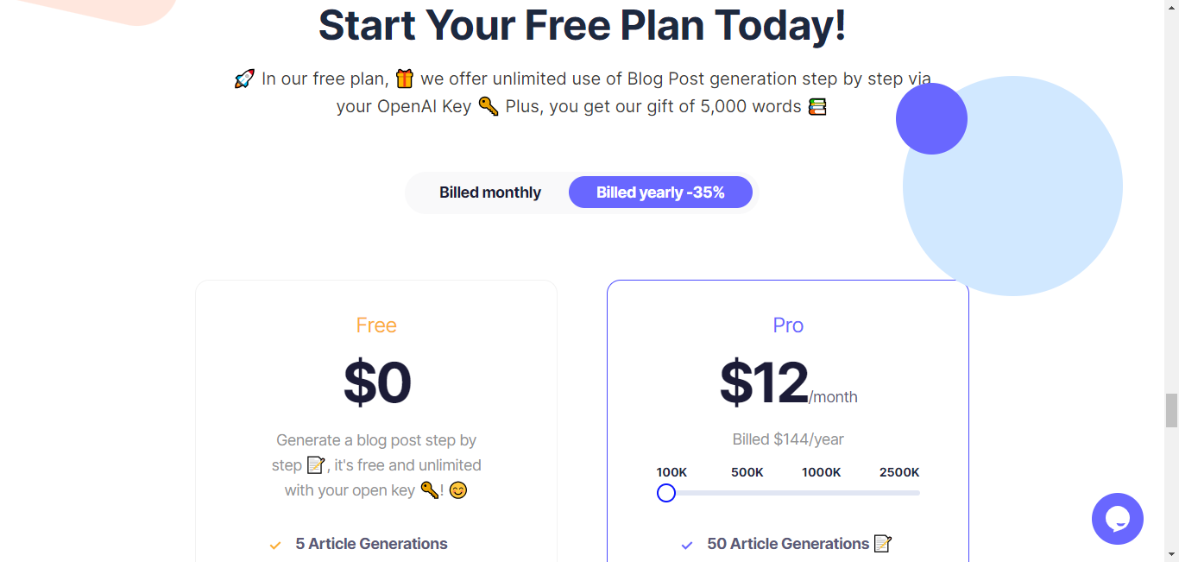This screenshot has width=1179, height=562.
Task: Click the scrollbar down arrow
Action: tap(1171, 553)
